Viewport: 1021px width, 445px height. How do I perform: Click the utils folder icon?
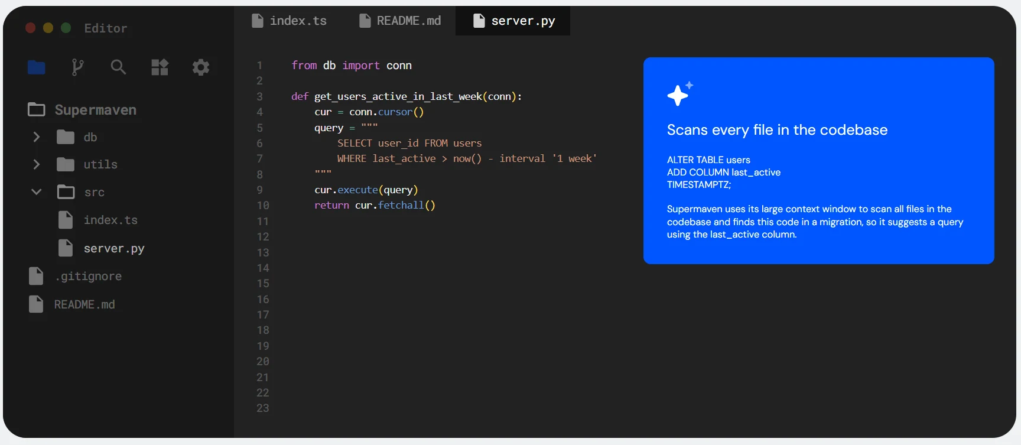pos(66,164)
